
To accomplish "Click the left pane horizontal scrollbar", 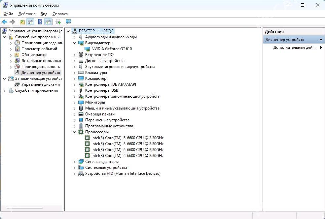I will coord(25,208).
